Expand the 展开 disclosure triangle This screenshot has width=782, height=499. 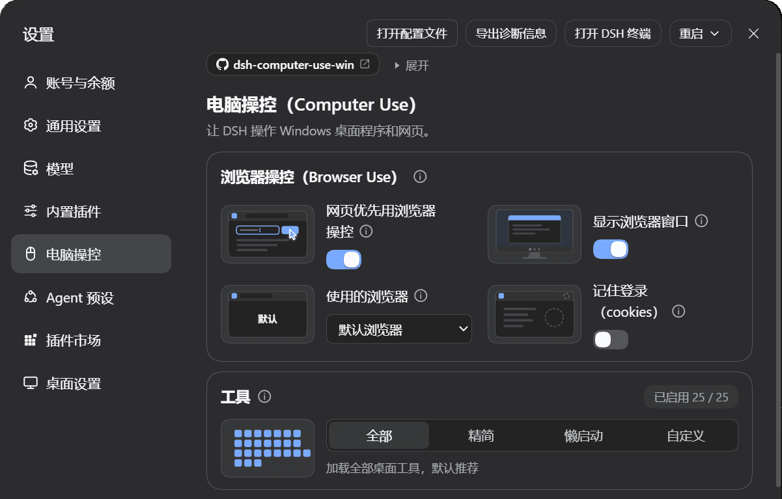[397, 66]
